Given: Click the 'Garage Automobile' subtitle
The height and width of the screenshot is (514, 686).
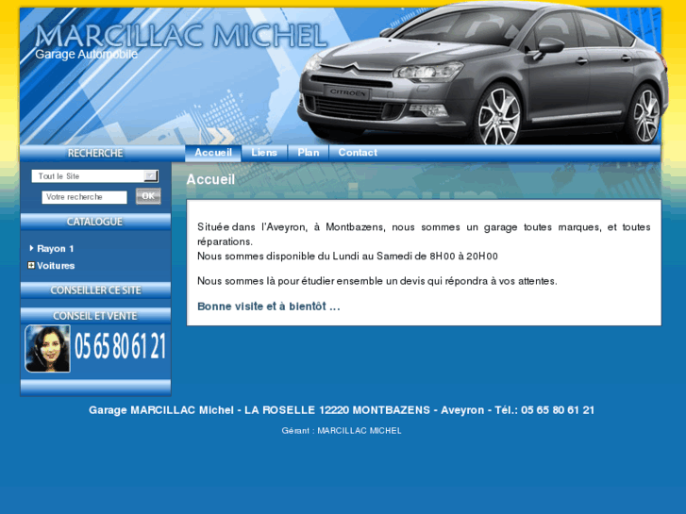Looking at the screenshot, I should pos(86,55).
